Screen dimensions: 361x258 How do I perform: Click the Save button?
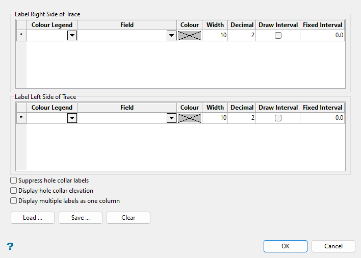point(81,218)
